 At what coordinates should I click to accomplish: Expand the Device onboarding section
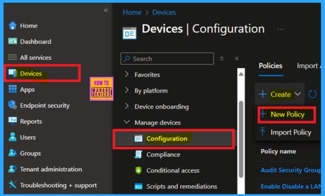[127, 106]
